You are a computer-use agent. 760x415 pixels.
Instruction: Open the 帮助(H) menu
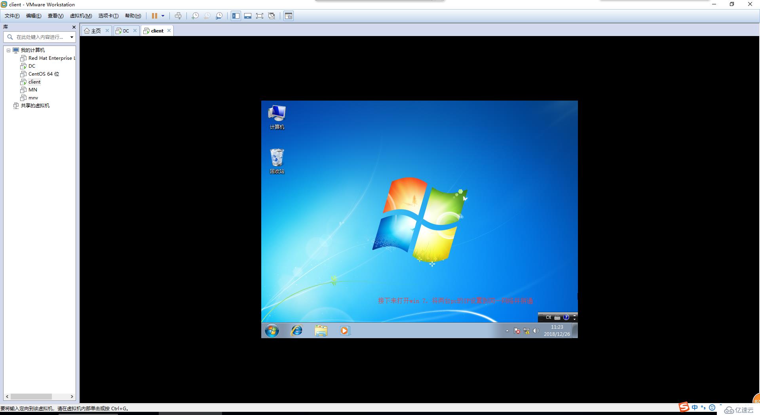(133, 16)
